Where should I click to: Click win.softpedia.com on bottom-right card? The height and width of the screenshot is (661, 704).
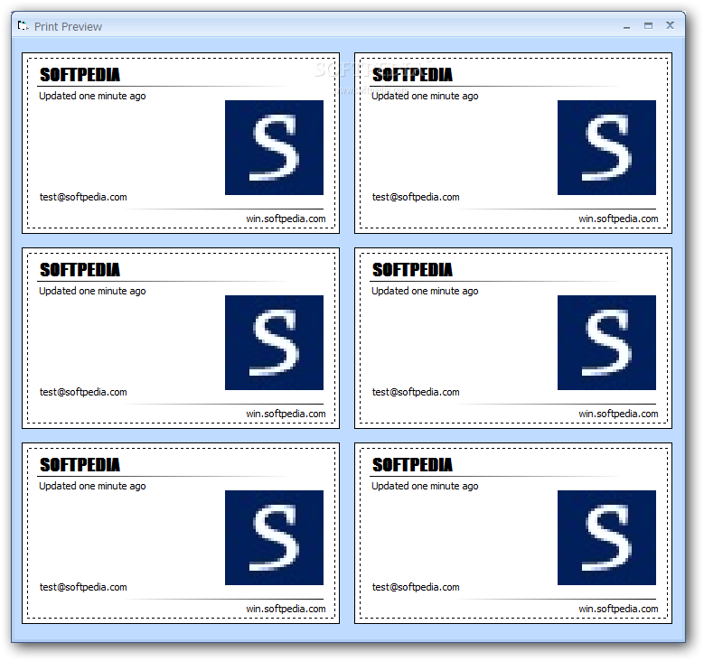coord(618,609)
